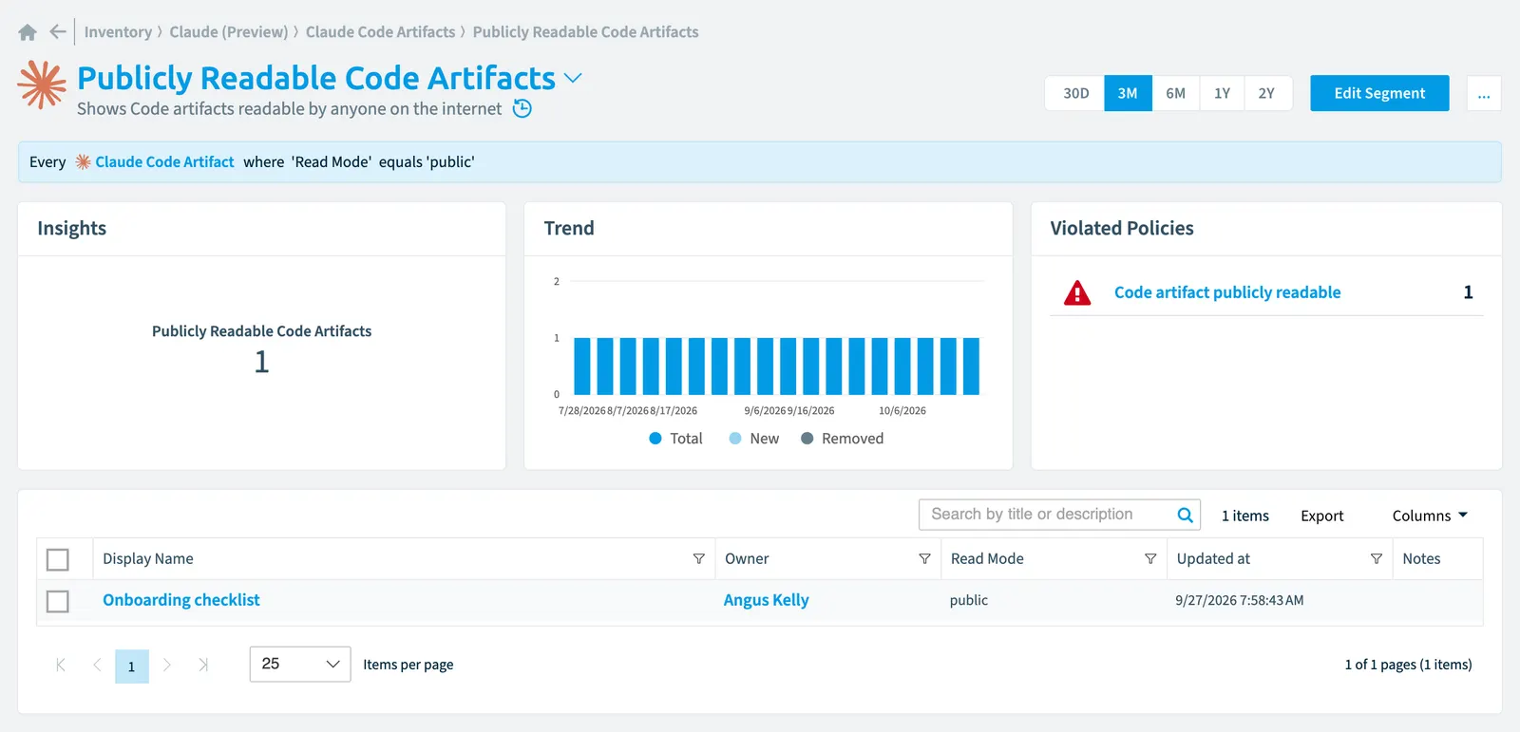Select the 6M time range
The height and width of the screenshot is (732, 1520).
coord(1176,93)
